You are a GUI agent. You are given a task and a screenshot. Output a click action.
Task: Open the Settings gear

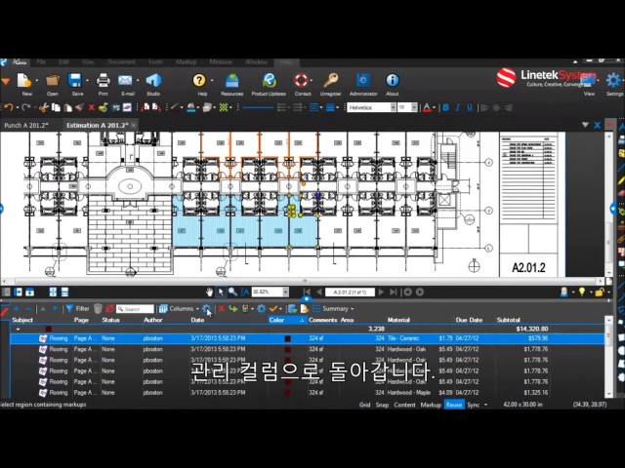(x=613, y=80)
